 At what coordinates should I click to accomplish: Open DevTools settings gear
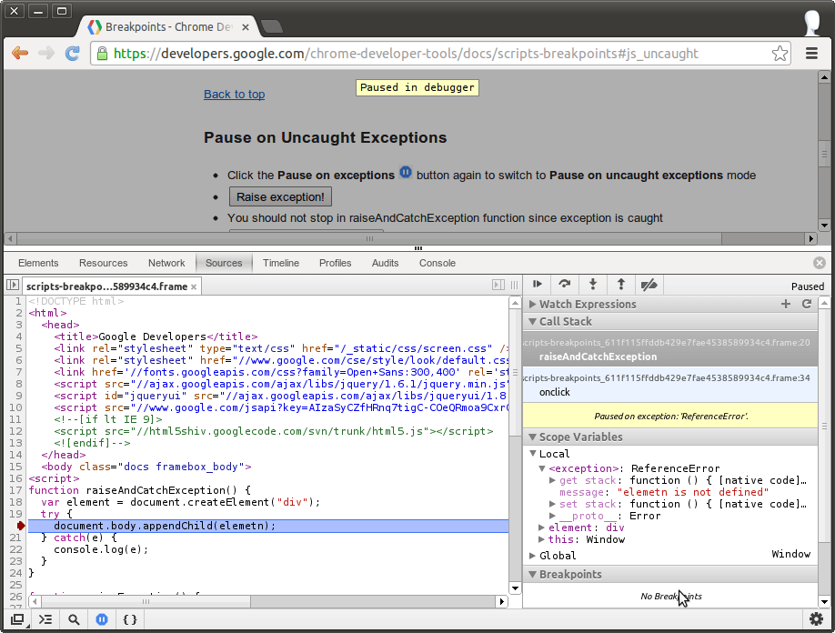[816, 619]
